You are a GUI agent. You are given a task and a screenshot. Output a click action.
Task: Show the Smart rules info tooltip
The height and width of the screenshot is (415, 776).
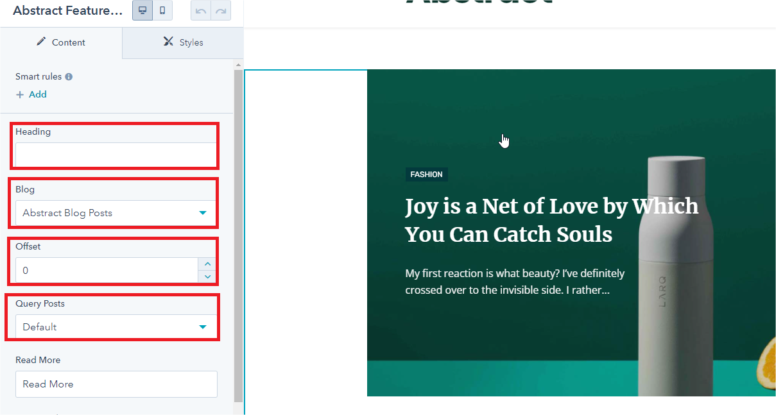[69, 77]
